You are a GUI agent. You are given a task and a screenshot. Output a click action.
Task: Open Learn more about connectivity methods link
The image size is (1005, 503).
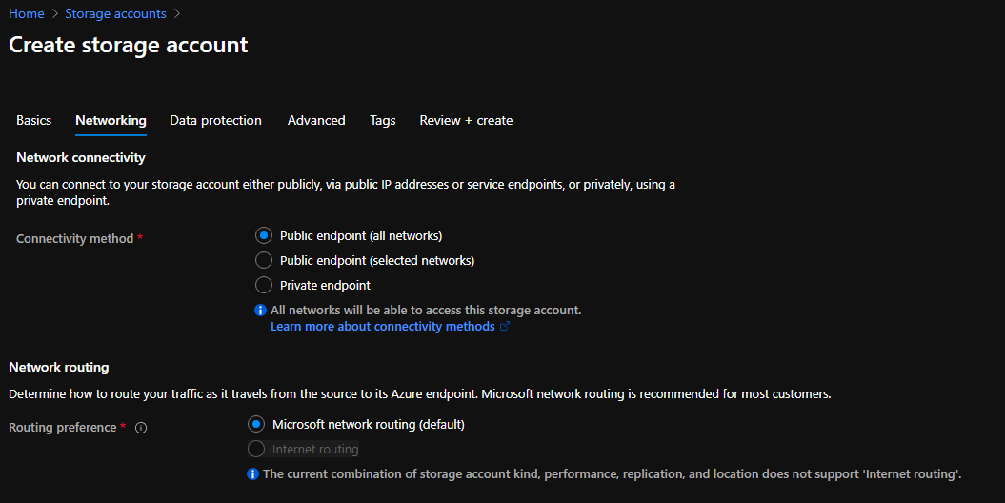point(383,327)
